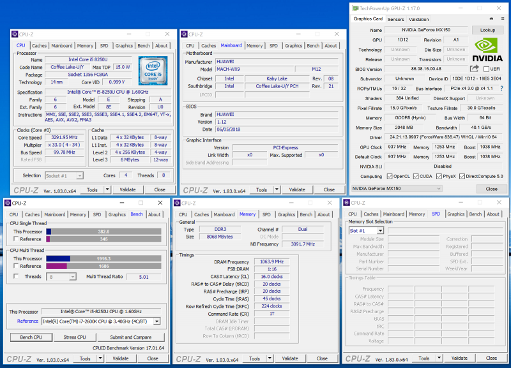Viewport: 511px width, 368px height.
Task: Open the SPD tab in the Memory tab window
Action: [x=266, y=214]
